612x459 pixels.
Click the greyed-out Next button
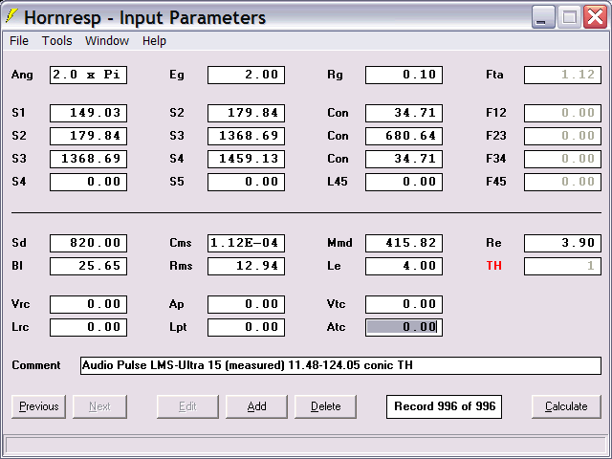(99, 406)
